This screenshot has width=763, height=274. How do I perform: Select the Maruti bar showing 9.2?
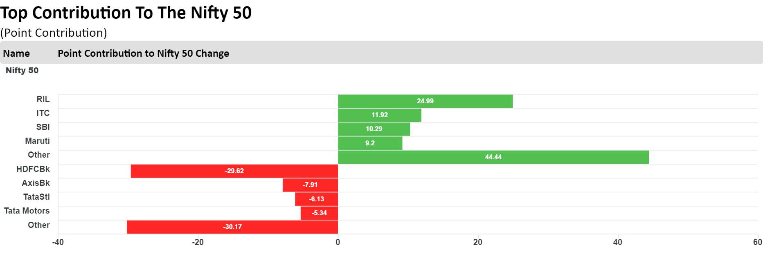[370, 143]
